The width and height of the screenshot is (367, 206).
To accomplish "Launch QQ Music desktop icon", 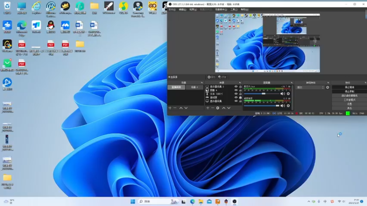I will (x=123, y=7).
